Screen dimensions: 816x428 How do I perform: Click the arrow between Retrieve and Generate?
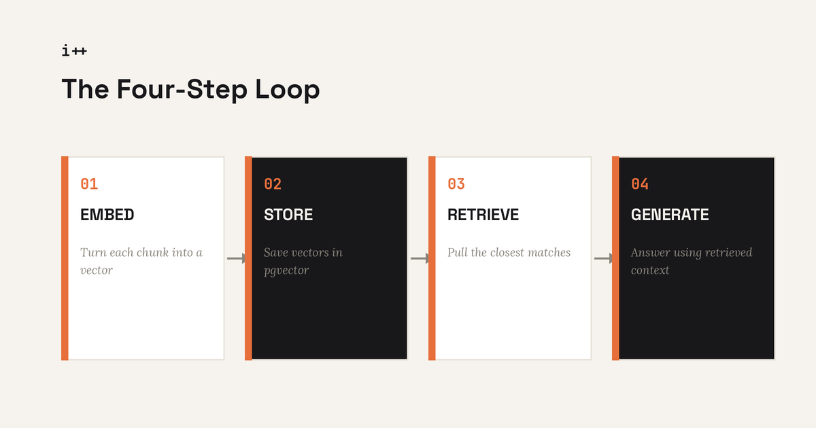[x=603, y=258]
